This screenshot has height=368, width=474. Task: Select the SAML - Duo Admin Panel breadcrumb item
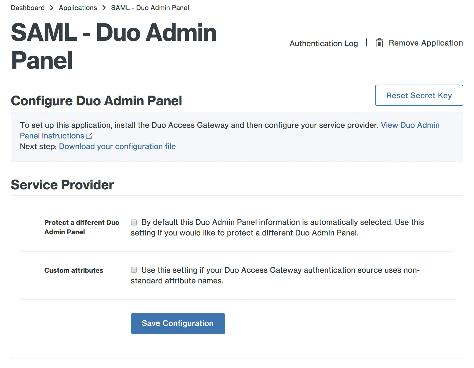150,7
